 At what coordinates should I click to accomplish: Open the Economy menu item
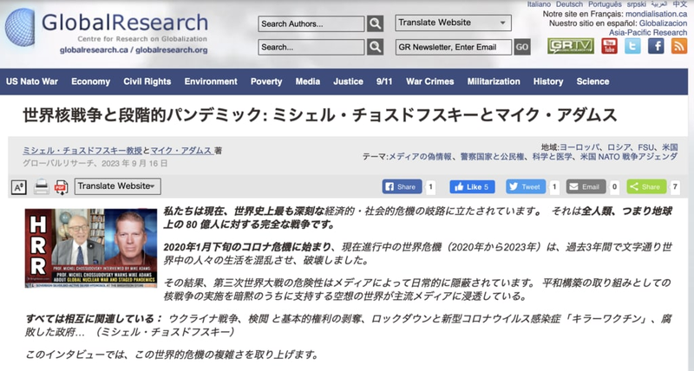tap(91, 81)
